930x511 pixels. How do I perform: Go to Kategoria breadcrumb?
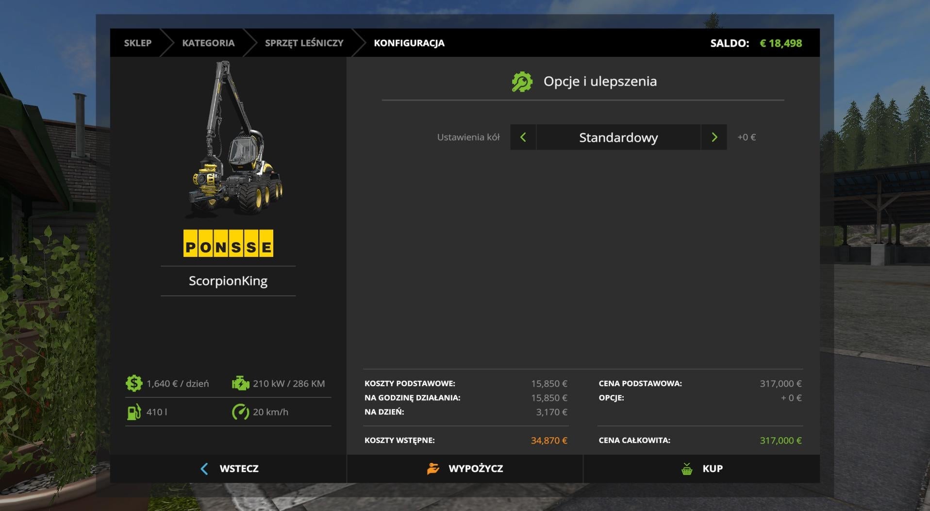[208, 43]
